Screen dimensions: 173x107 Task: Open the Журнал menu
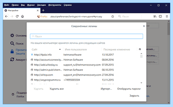[x=31, y=5]
